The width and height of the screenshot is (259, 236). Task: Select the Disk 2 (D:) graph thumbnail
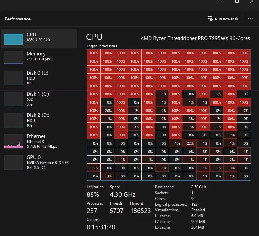click(13, 120)
